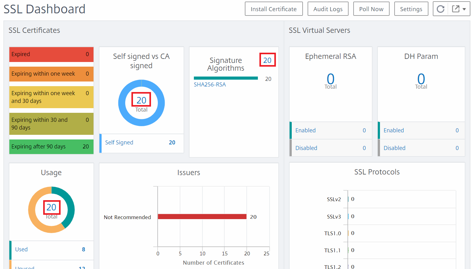Click the Not Recommended issuers red bar
This screenshot has height=269, width=471.
pos(202,217)
